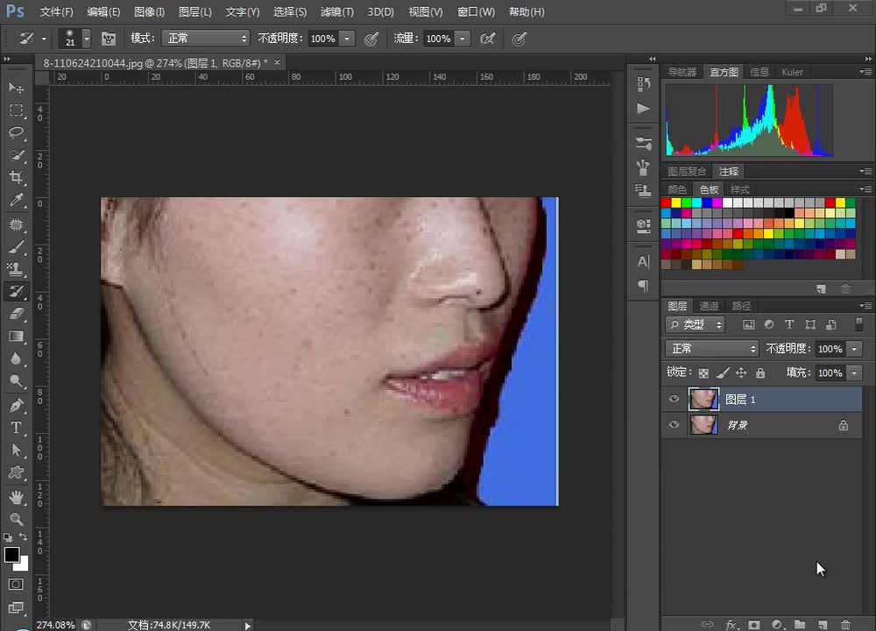Select the Lasso tool
The image size is (876, 631).
(16, 133)
